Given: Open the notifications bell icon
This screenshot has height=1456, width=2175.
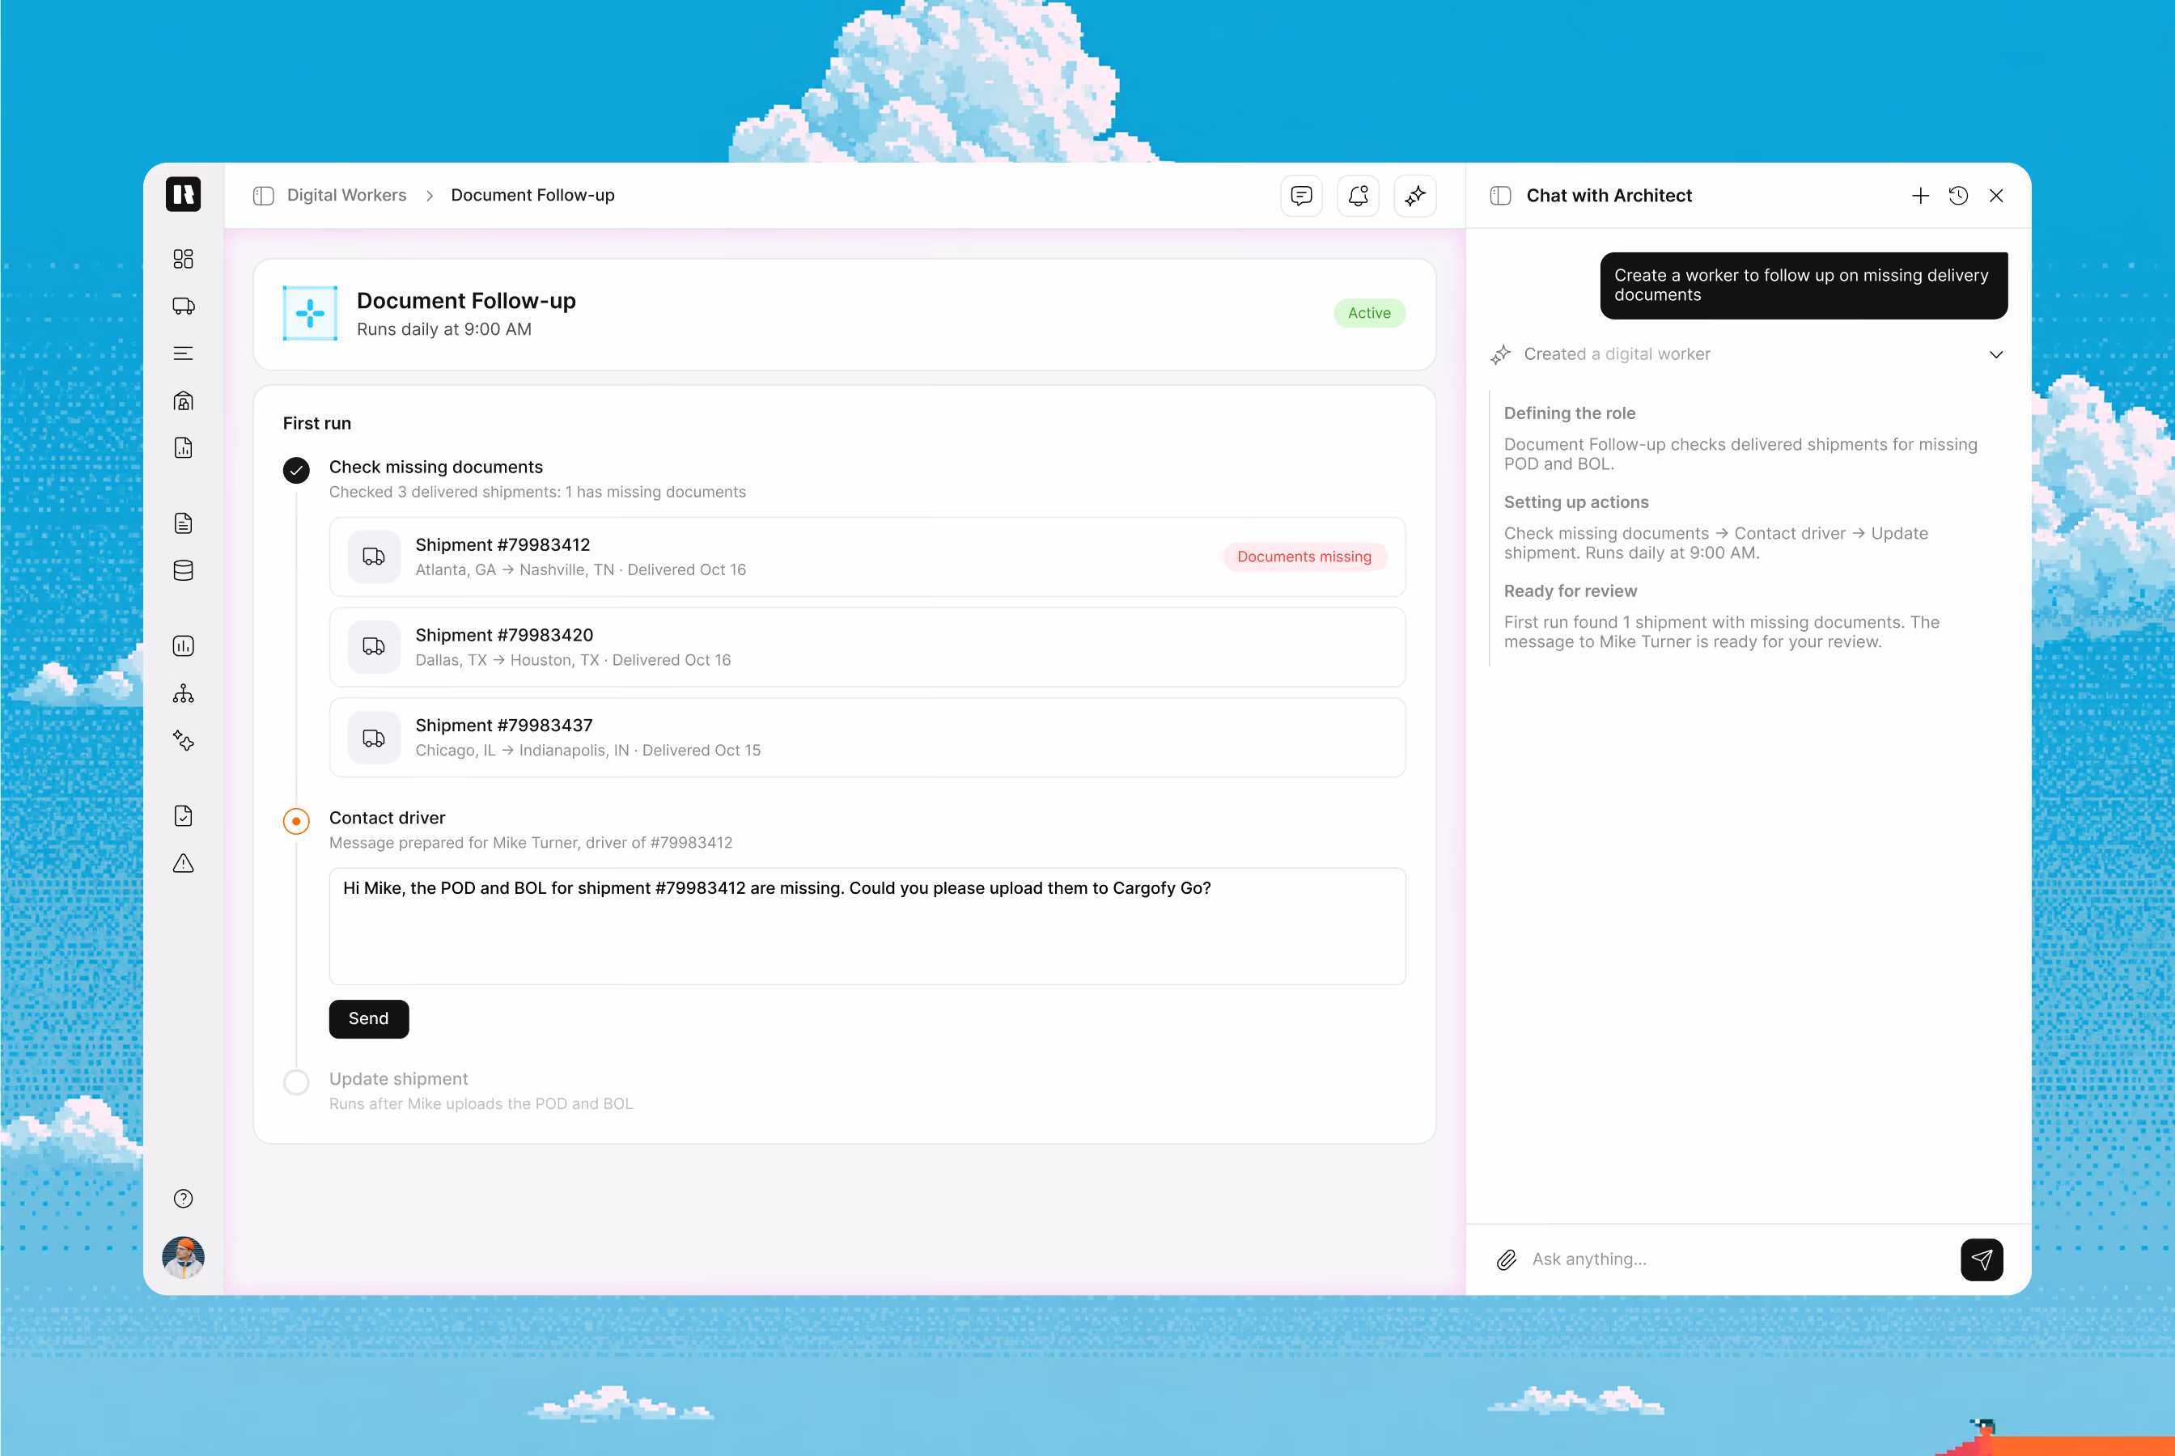Looking at the screenshot, I should (1358, 196).
